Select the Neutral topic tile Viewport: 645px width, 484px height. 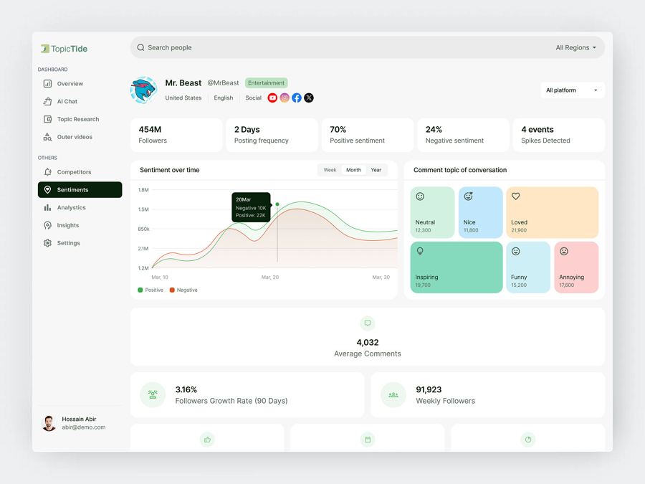coord(432,212)
